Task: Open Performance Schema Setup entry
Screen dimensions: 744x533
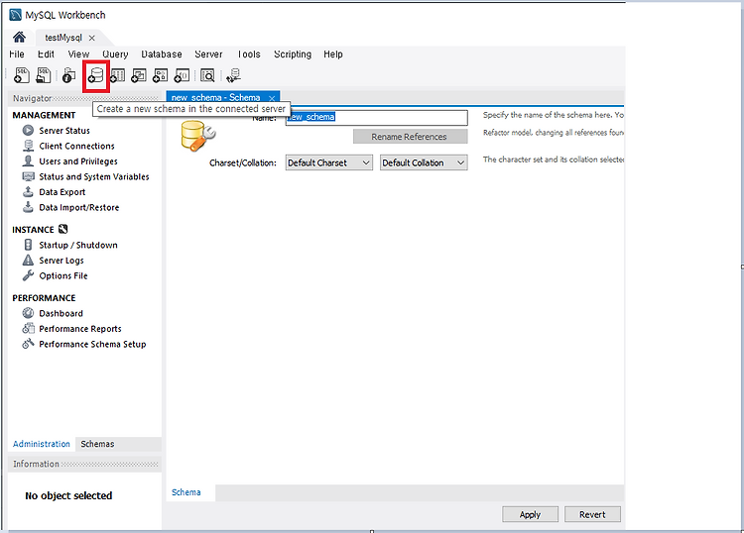Action: (92, 344)
